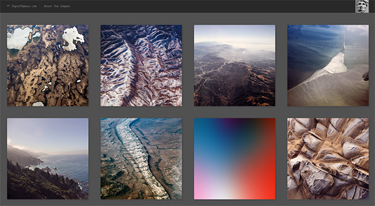Open the ocean coastline cliff photo

click(48, 159)
